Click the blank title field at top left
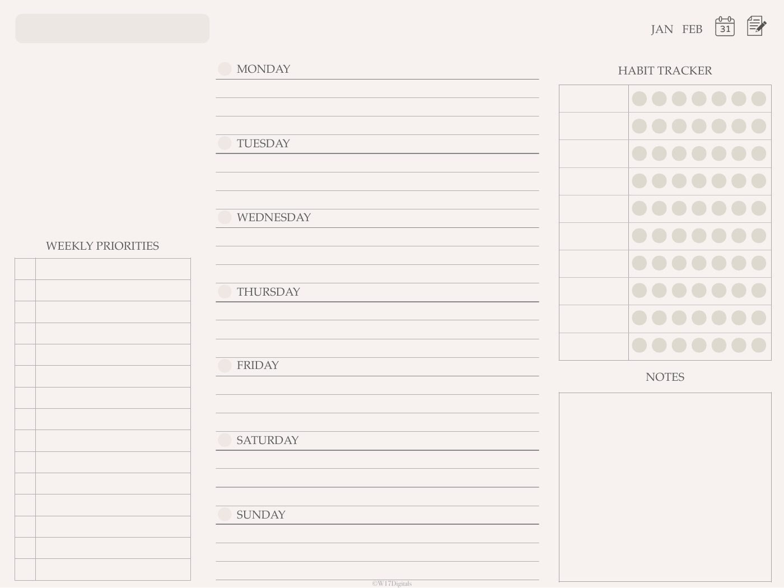 click(x=112, y=29)
